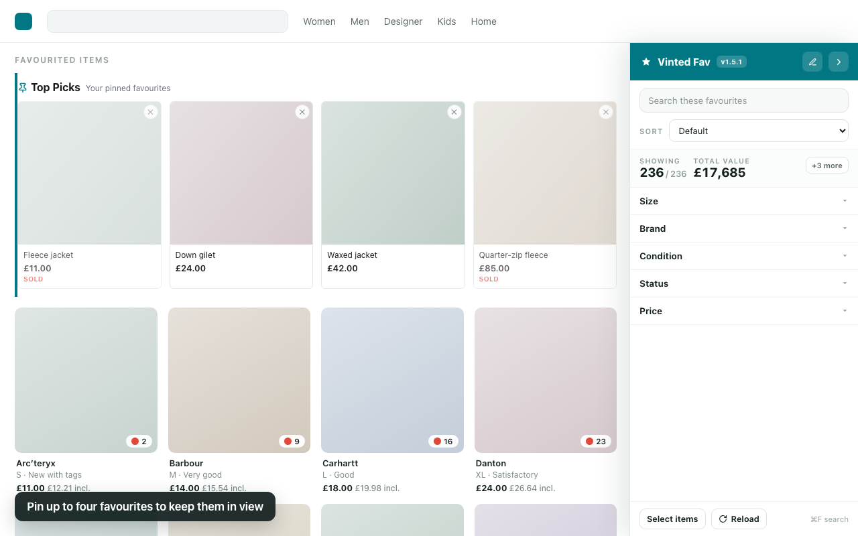Focus the Search these favourites field
This screenshot has height=536, width=858.
click(744, 100)
